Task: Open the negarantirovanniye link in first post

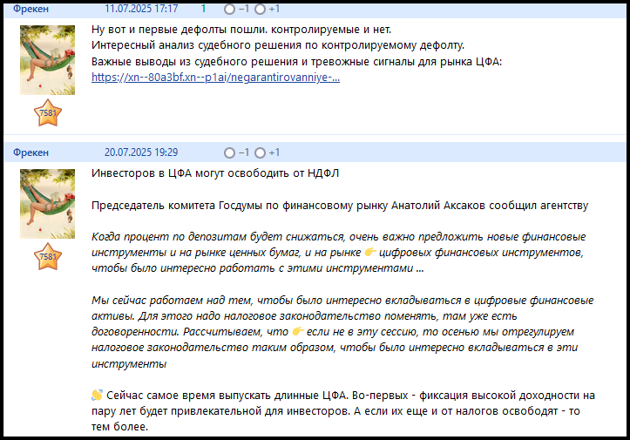Action: pos(215,78)
